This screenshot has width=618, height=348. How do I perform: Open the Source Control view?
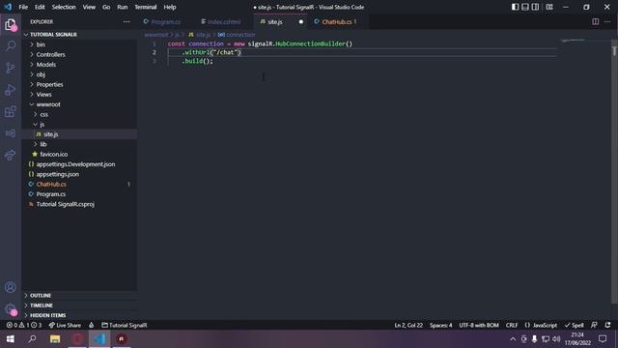point(11,68)
